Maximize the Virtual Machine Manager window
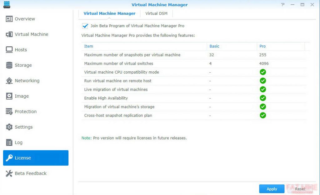The width and height of the screenshot is (320, 195). [302, 4]
